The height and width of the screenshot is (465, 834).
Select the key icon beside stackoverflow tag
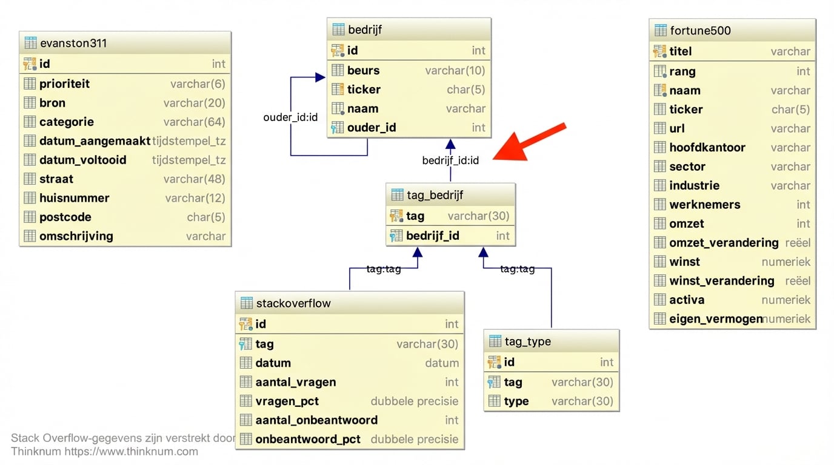246,343
